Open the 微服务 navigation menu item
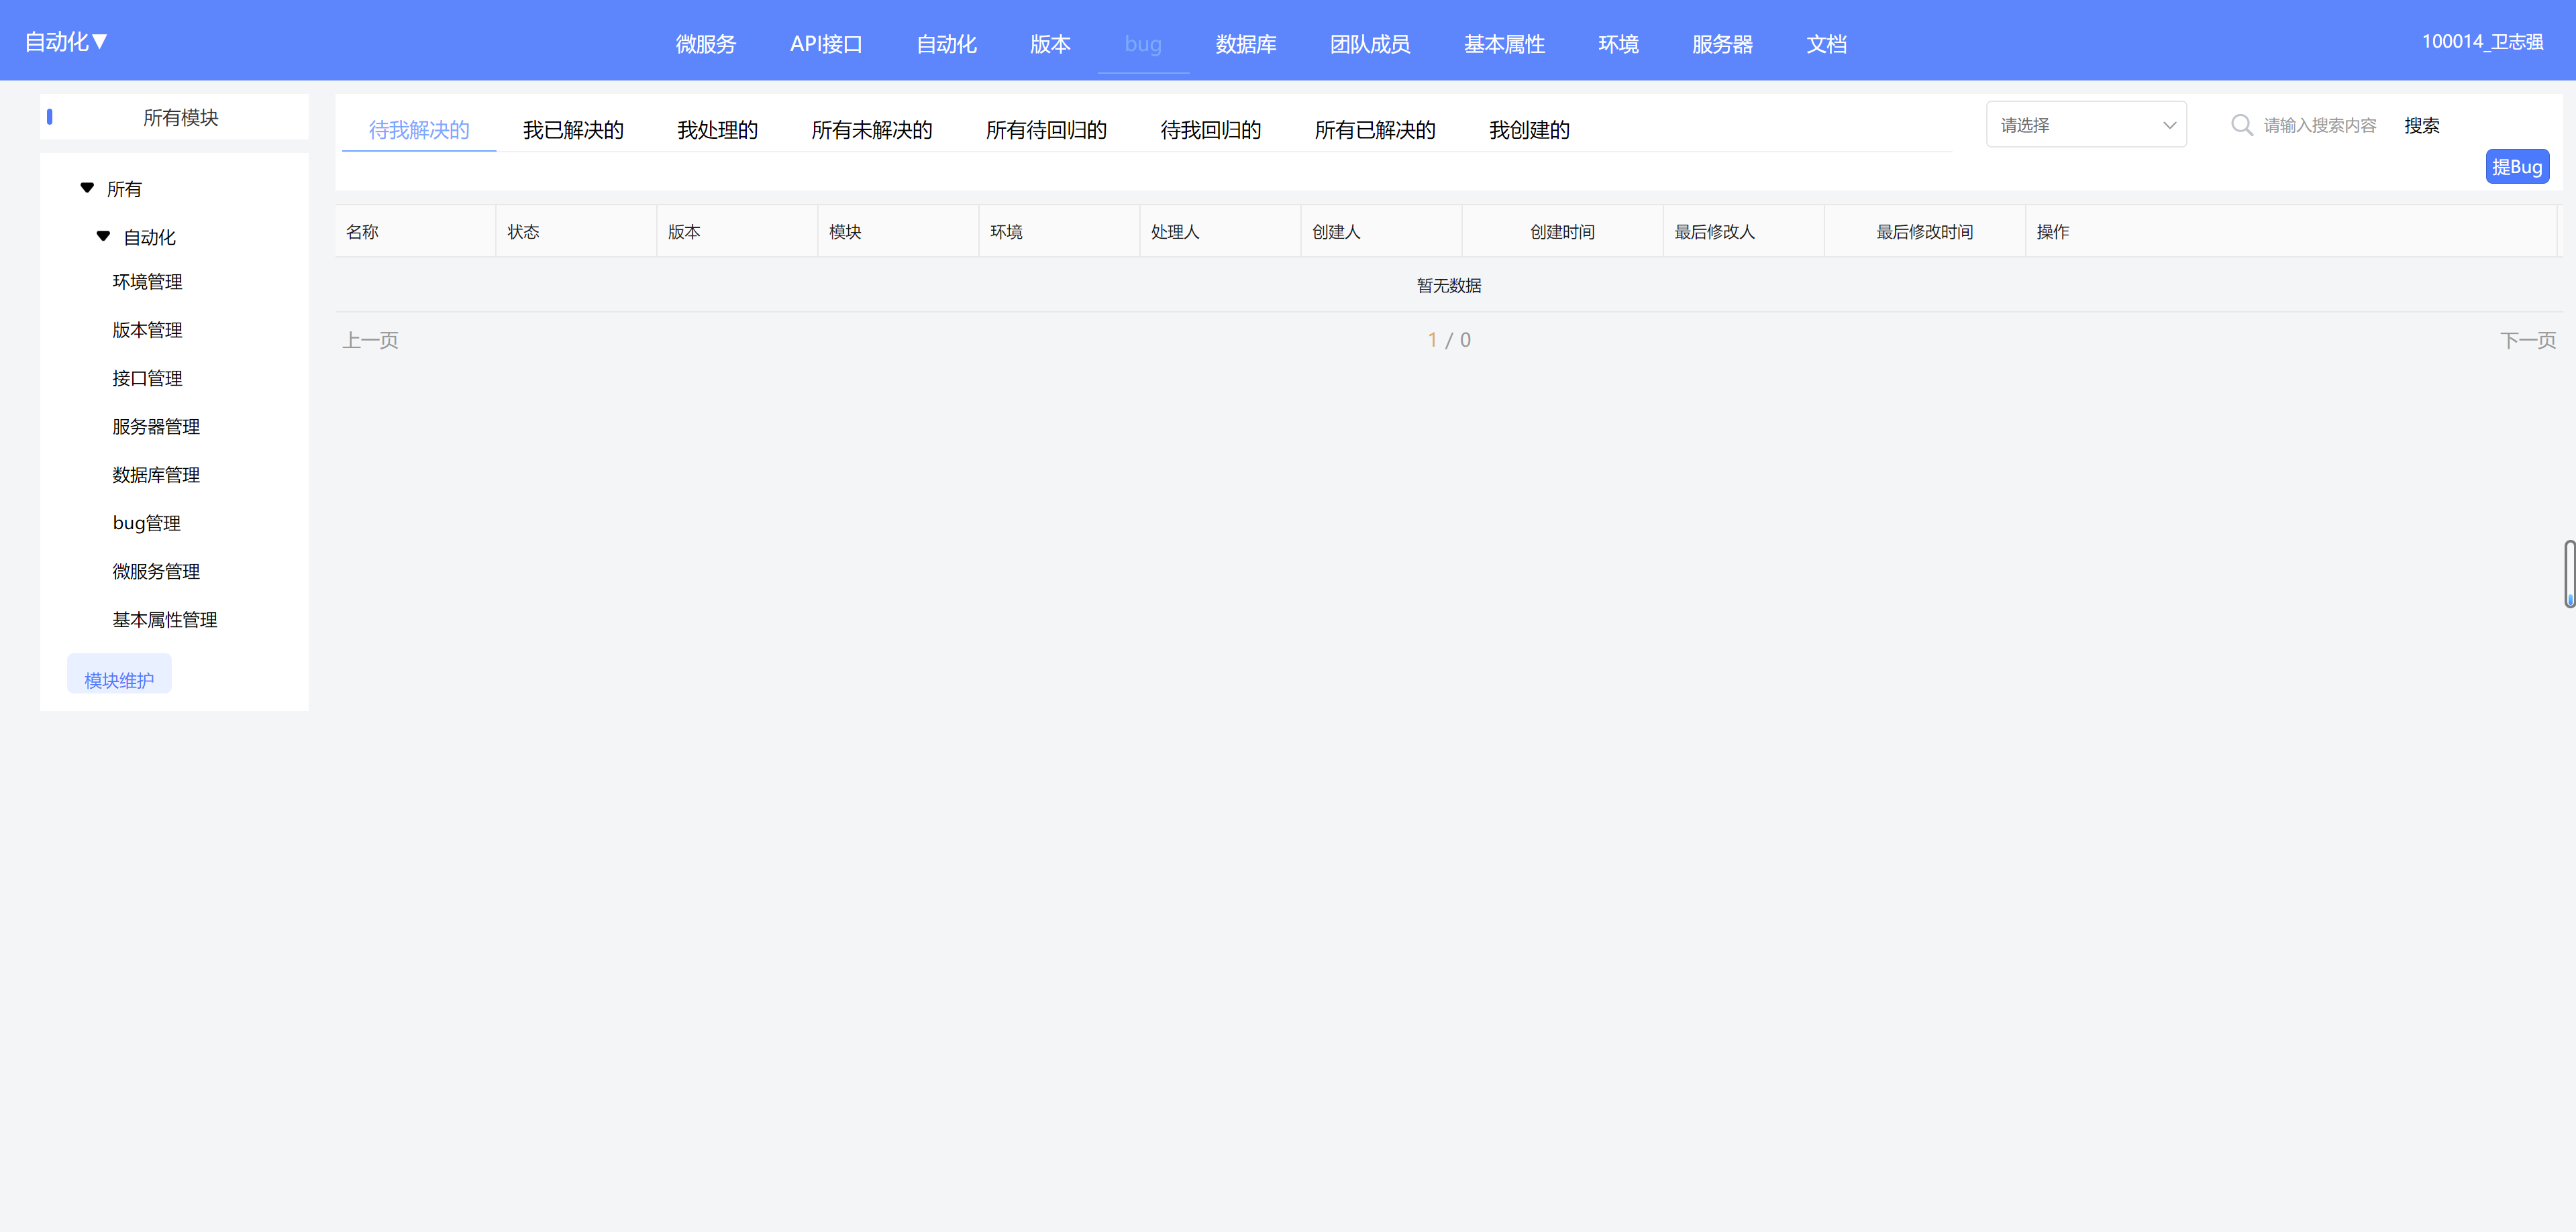This screenshot has height=1232, width=2576. click(x=705, y=44)
